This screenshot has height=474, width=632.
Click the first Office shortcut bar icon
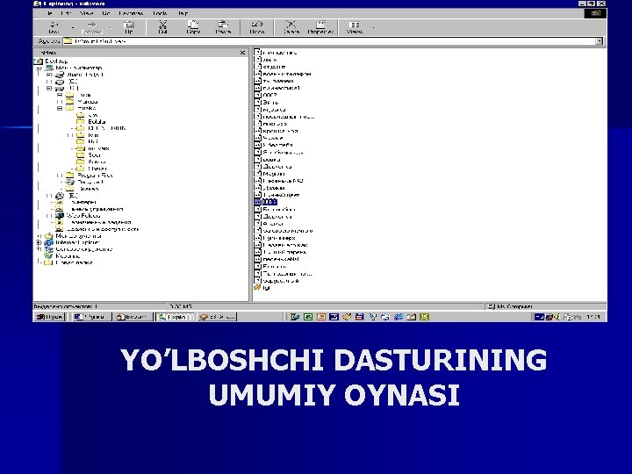tap(295, 317)
